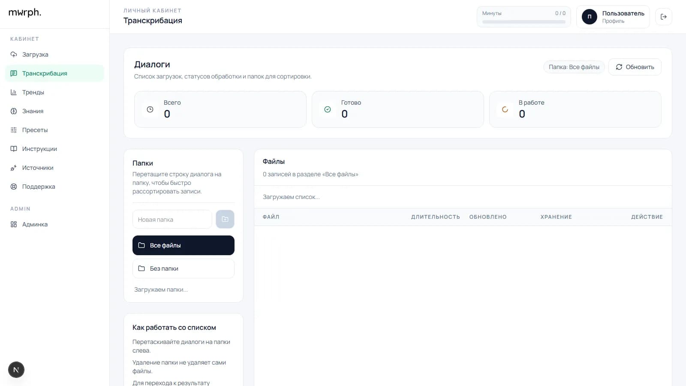Screen dimensions: 686x386
Task: Click the user avatar circle
Action: [589, 17]
